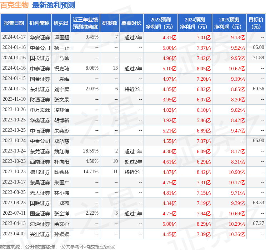Click the 2025预测净利润 column header
266x250 pixels.
click(229, 23)
